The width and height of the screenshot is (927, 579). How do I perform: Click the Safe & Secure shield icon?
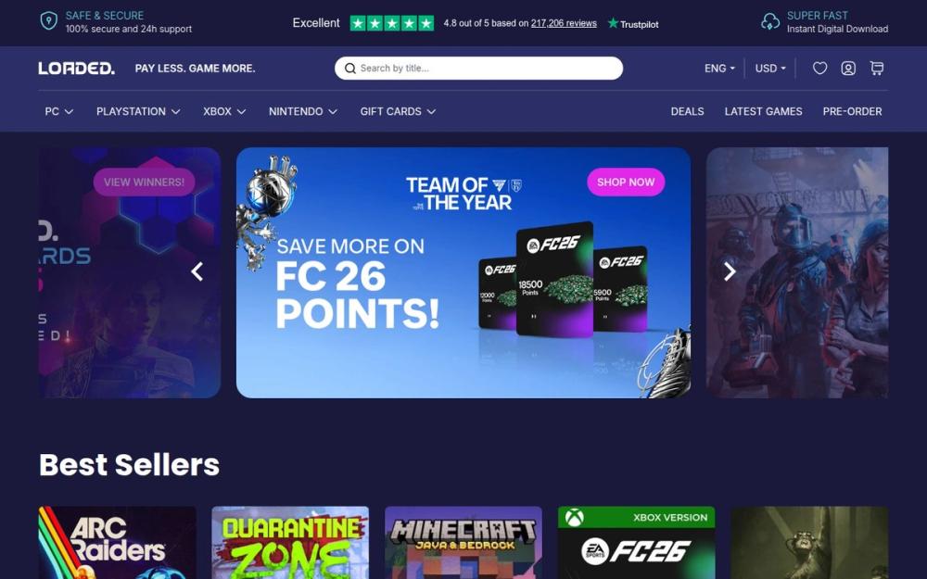[48, 21]
